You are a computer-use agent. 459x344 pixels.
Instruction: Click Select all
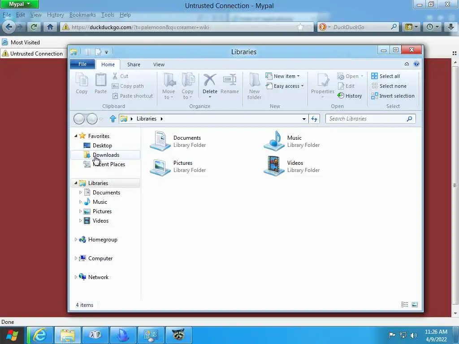385,76
